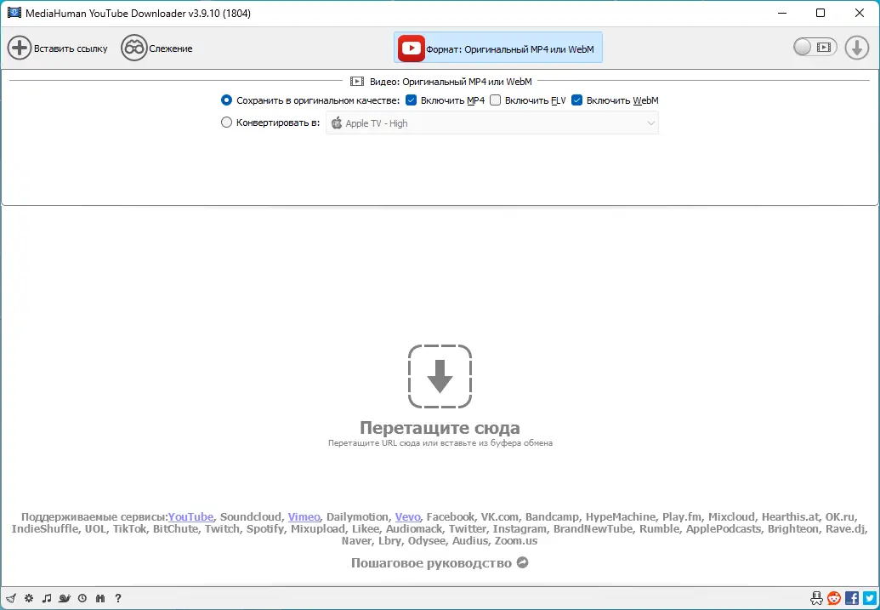Enable the Включить FLV checkbox
880x610 pixels.
point(497,100)
